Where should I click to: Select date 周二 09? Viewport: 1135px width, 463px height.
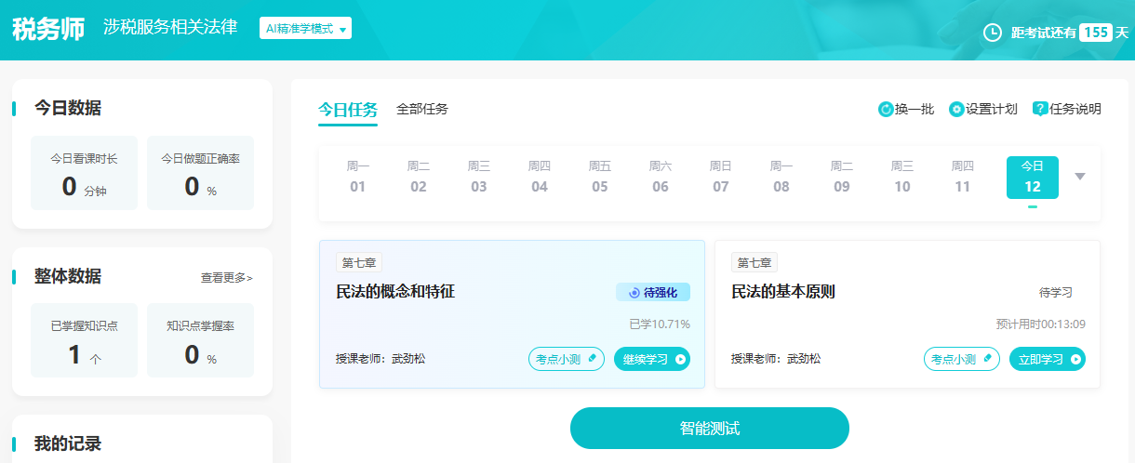point(842,177)
